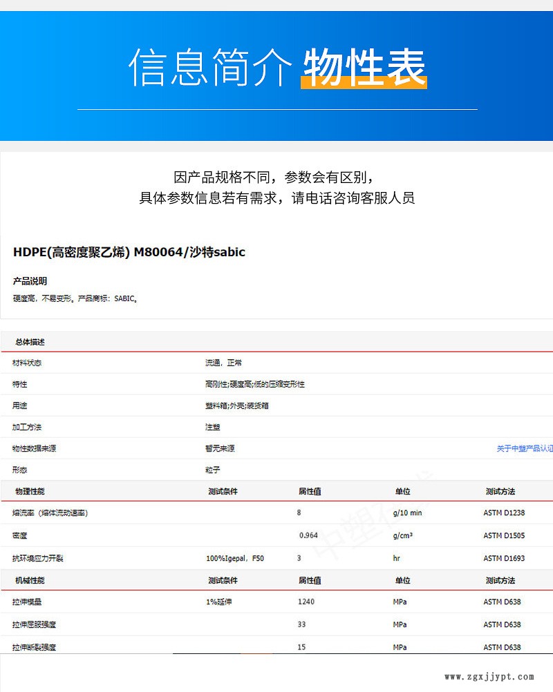Click the 总体描述 section header
The height and width of the screenshot is (692, 553).
[30, 342]
